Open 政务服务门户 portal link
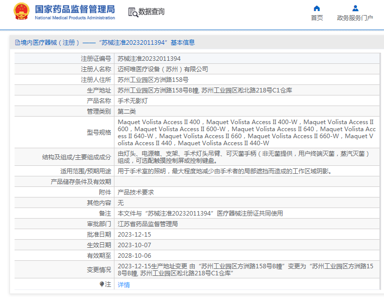Viewport: 384px width, 301px height. [355, 18]
